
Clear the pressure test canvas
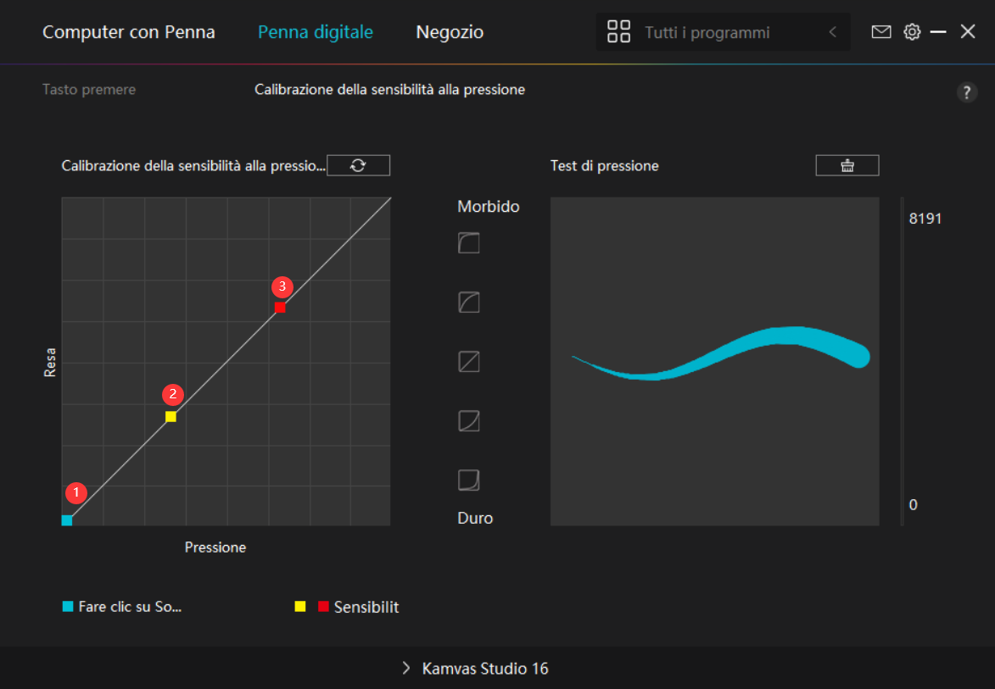847,165
